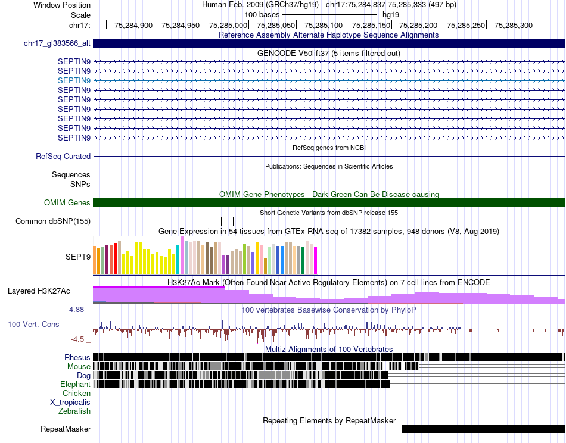Open the RefSeq genes from NCBI title
This screenshot has width=566, height=443.
329,148
